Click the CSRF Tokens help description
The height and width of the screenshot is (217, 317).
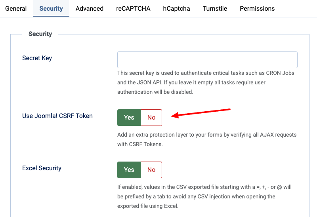pos(206,139)
